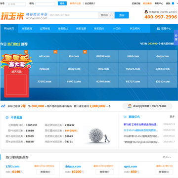The width and height of the screenshot is (178, 178).
Task: Open the 域名抢注 nav tab
Action: pyautogui.click(x=63, y=29)
